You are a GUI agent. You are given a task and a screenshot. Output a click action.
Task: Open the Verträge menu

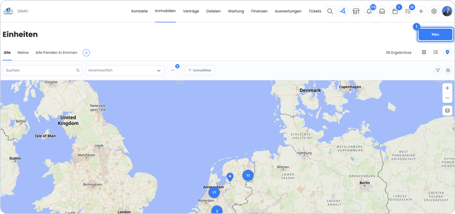191,11
